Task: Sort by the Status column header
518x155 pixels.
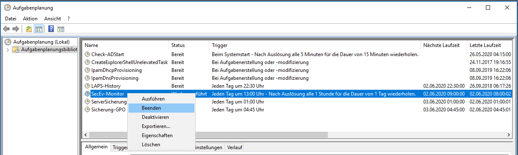Action: [189, 45]
